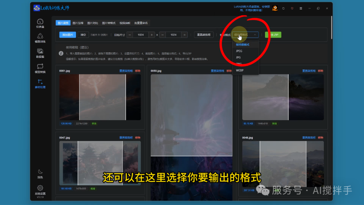
Task: Click the 161.60 KB size tag
Action: (x=66, y=188)
